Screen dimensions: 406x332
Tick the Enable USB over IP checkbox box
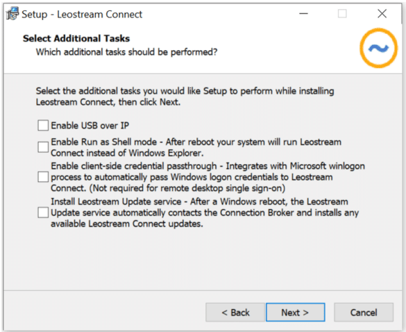click(43, 125)
